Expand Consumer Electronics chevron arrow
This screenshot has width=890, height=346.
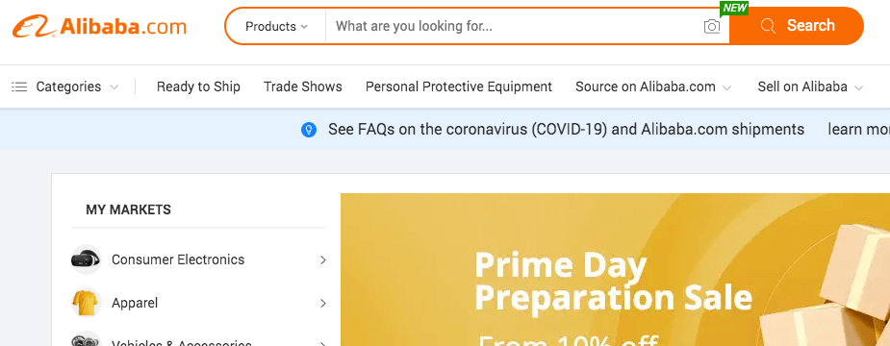coord(323,259)
